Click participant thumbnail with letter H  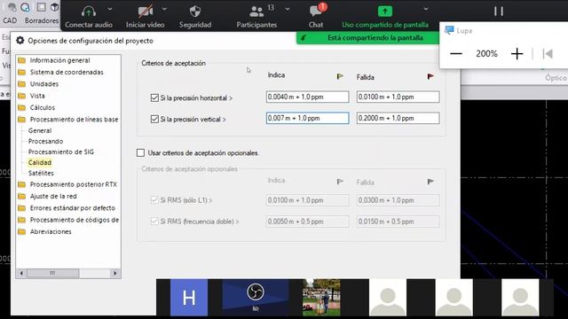tap(189, 298)
